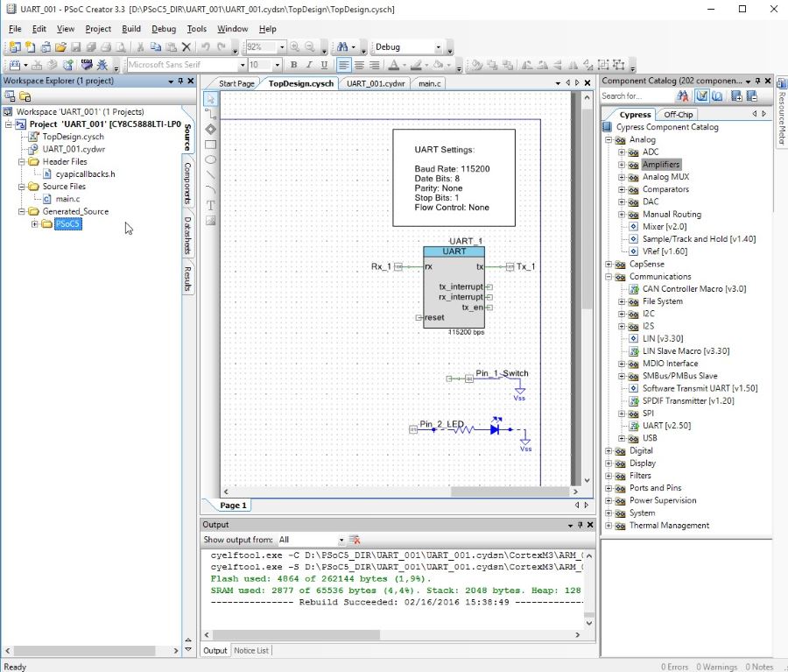Click the schematic vertical scrollbar thumb

tap(587, 209)
